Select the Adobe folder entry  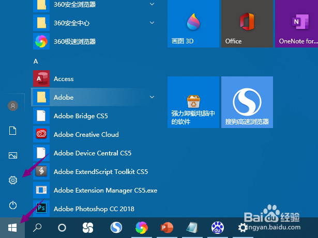point(94,97)
